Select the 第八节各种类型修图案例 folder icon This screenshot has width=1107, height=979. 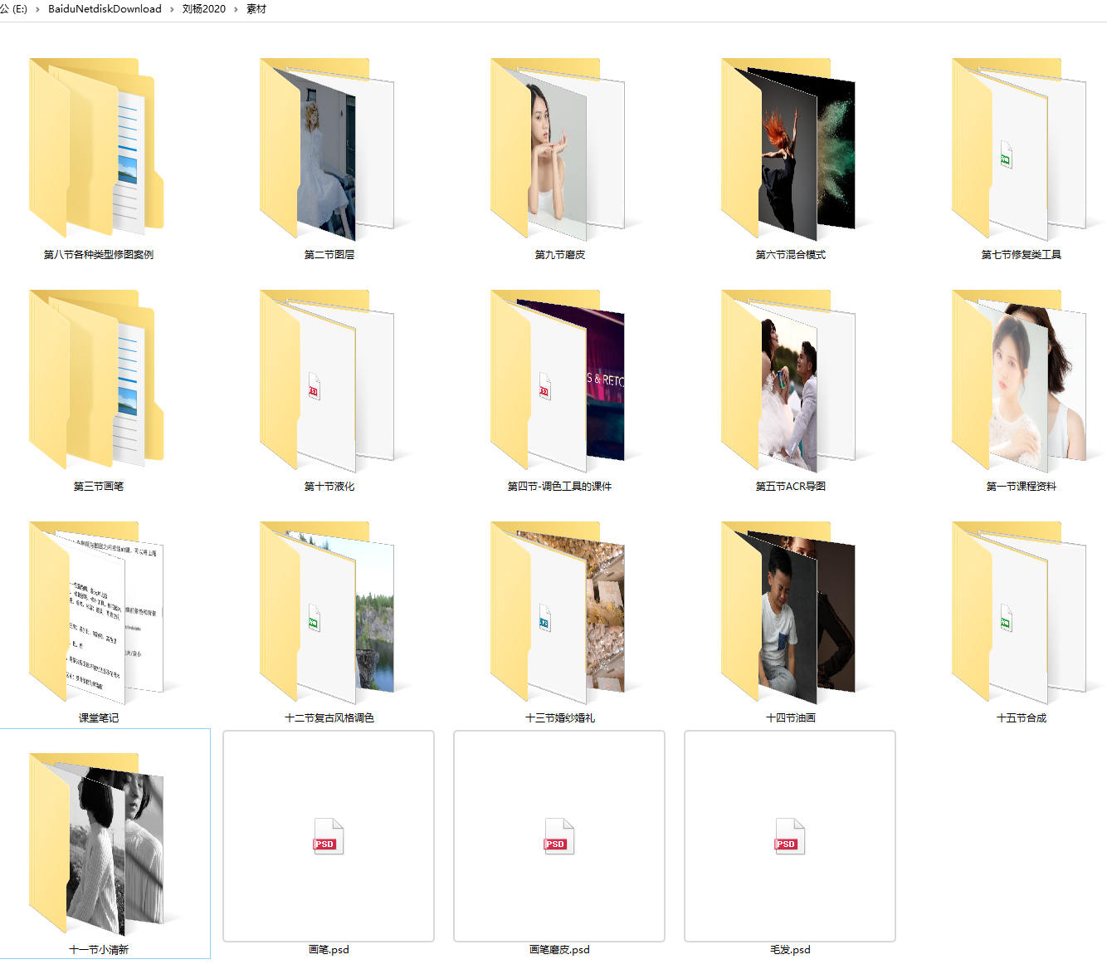click(x=96, y=148)
